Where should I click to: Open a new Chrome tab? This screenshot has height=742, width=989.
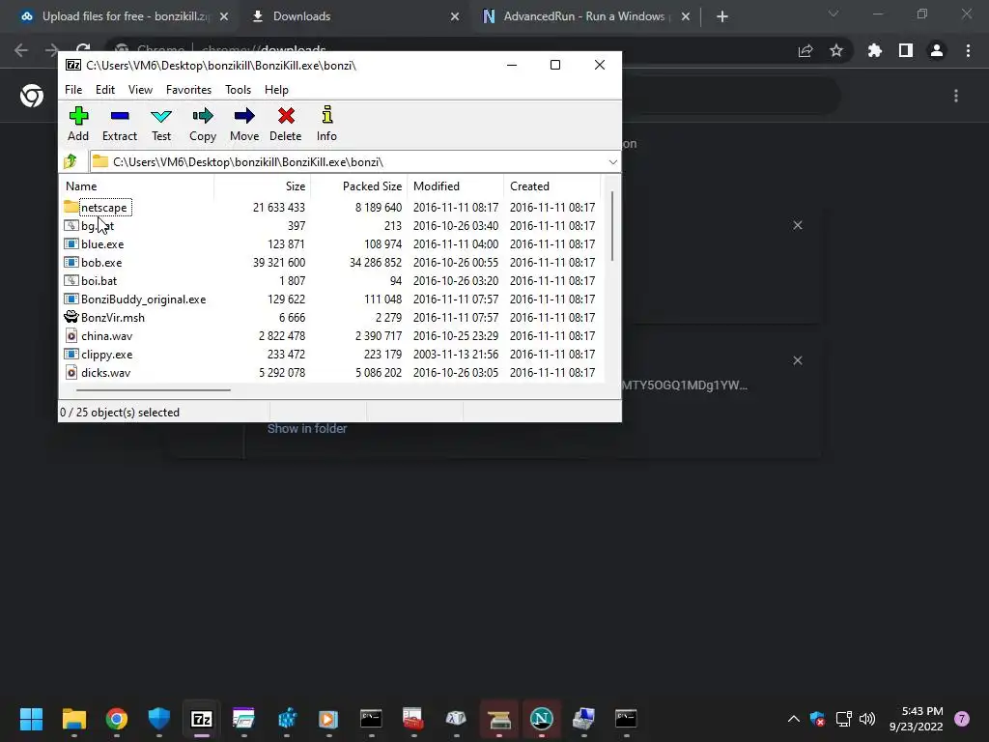pos(722,16)
